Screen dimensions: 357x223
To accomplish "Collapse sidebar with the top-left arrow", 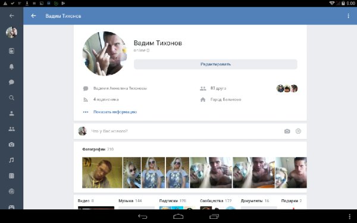I will pyautogui.click(x=12, y=16).
